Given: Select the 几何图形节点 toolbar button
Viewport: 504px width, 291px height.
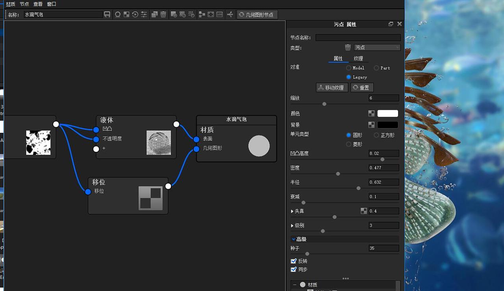Looking at the screenshot, I should 258,15.
